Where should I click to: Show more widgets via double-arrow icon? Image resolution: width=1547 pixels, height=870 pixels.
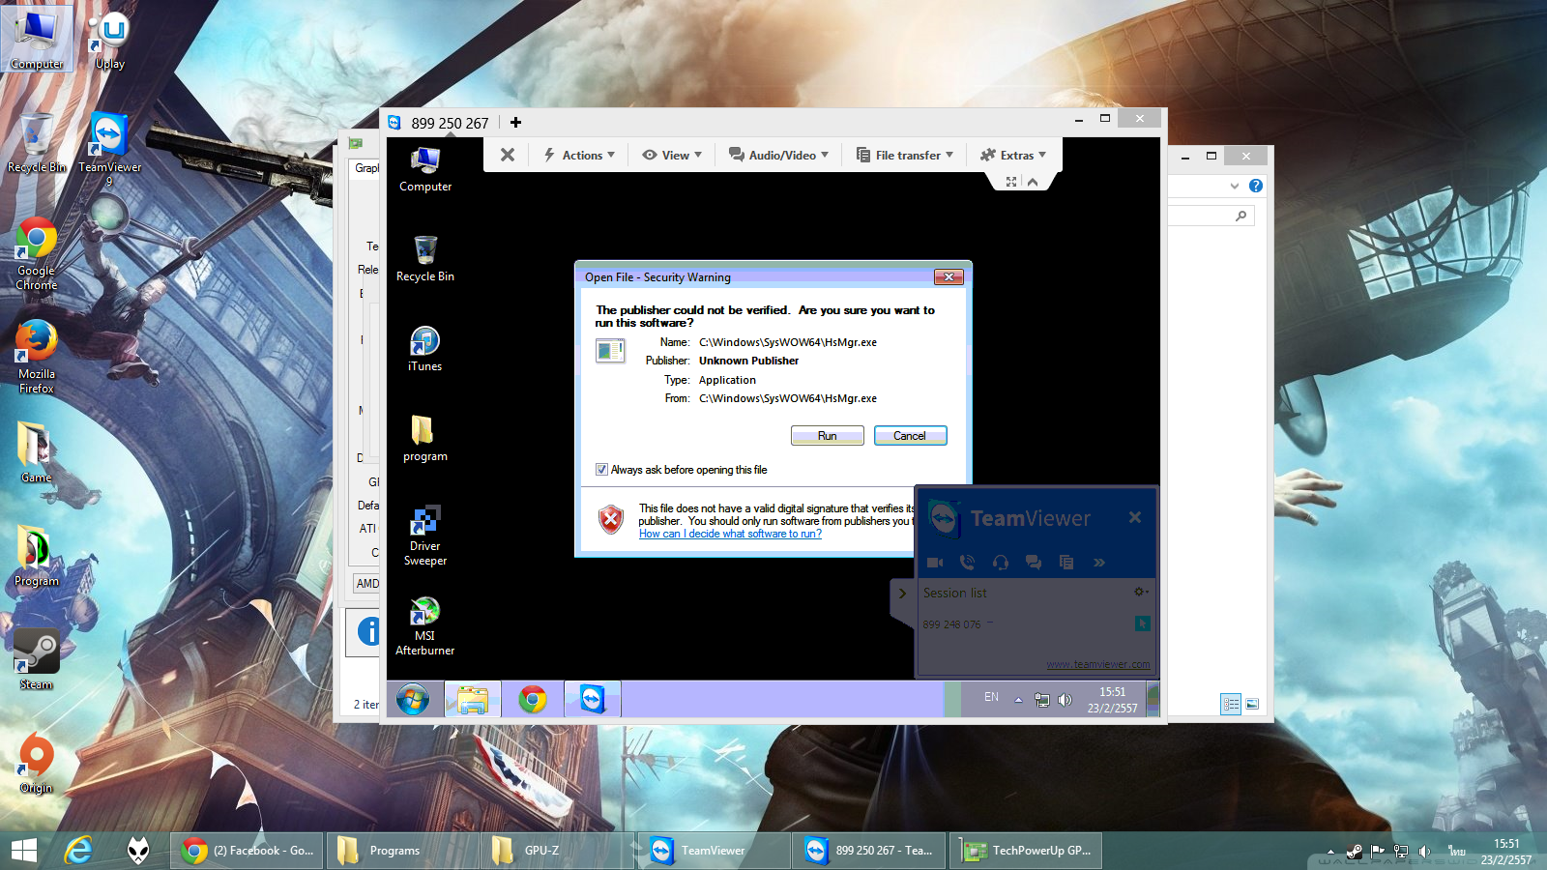point(1099,562)
